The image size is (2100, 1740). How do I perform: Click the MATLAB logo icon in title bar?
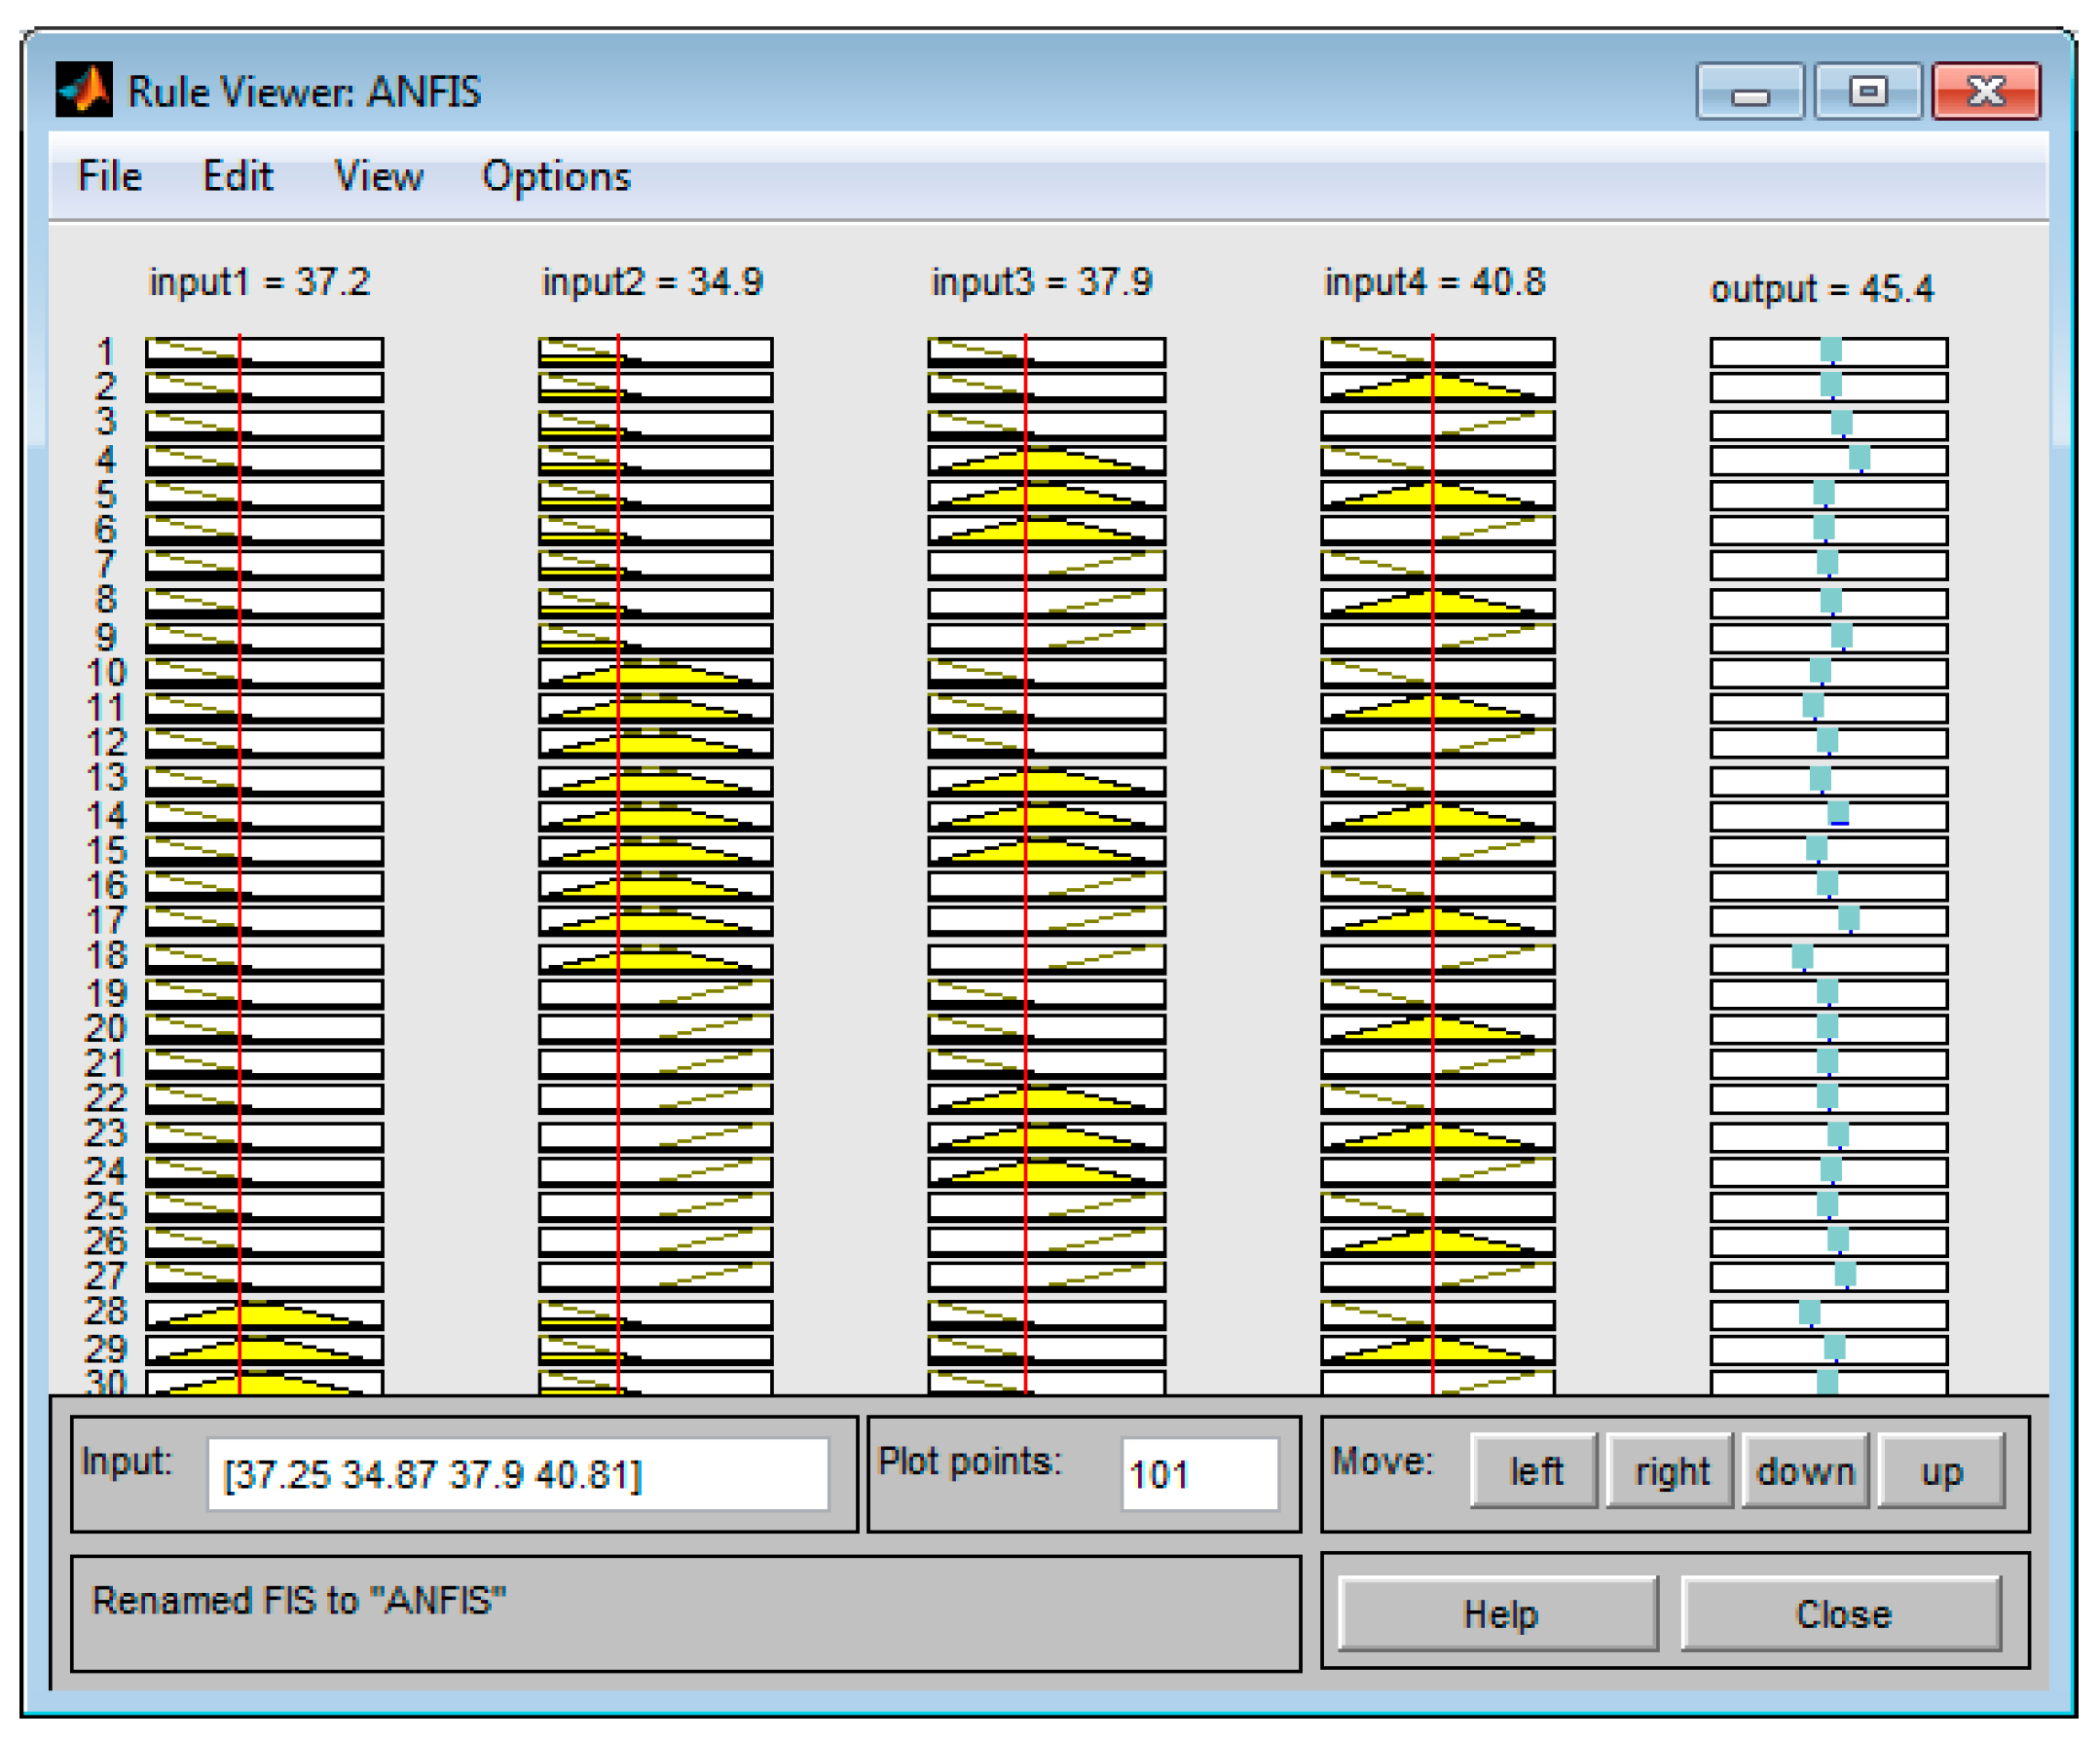tap(84, 91)
